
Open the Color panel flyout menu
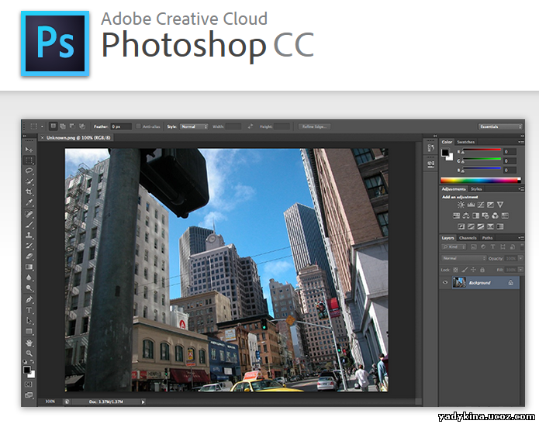click(x=521, y=142)
